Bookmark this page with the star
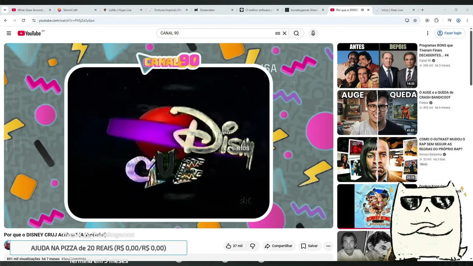Image resolution: width=473 pixels, height=266 pixels. (x=415, y=20)
